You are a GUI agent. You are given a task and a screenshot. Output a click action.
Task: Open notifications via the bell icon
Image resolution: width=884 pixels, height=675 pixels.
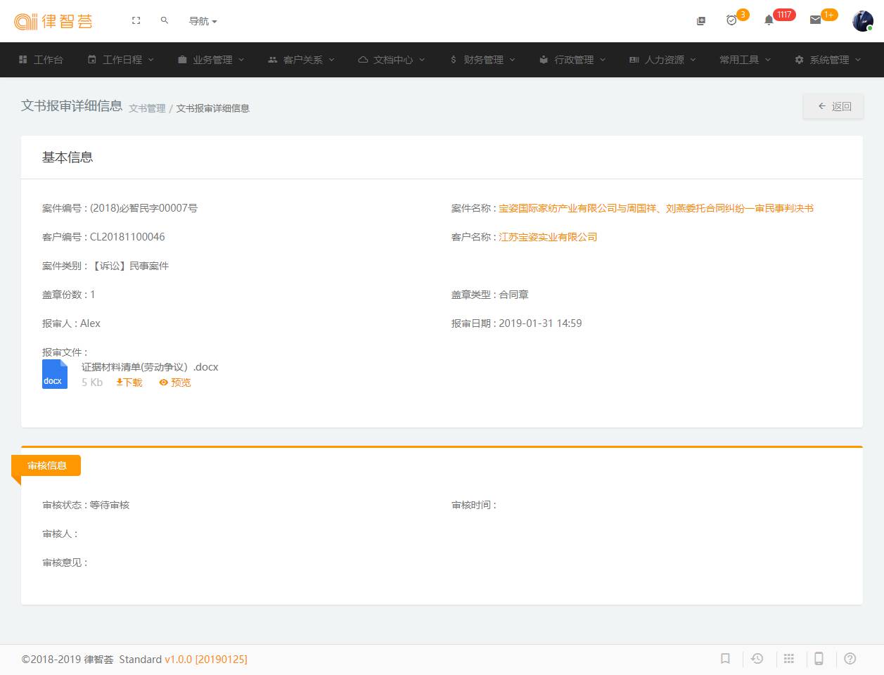[768, 20]
